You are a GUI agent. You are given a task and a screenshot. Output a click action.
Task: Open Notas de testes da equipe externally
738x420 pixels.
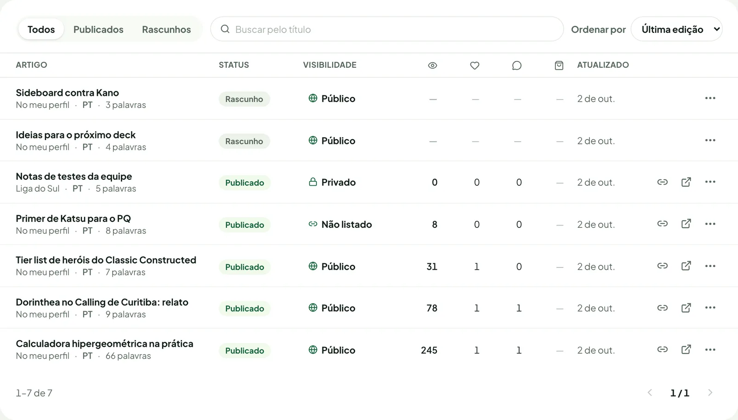[686, 182]
